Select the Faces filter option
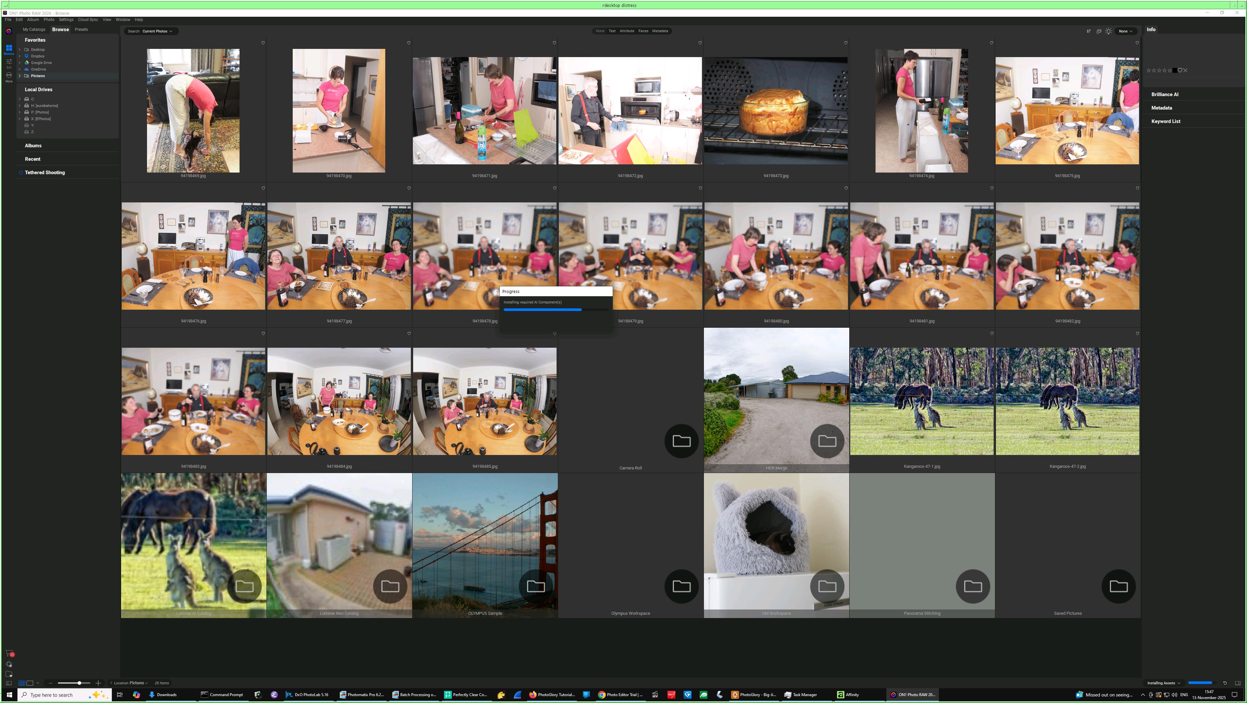The image size is (1247, 703). click(x=643, y=31)
